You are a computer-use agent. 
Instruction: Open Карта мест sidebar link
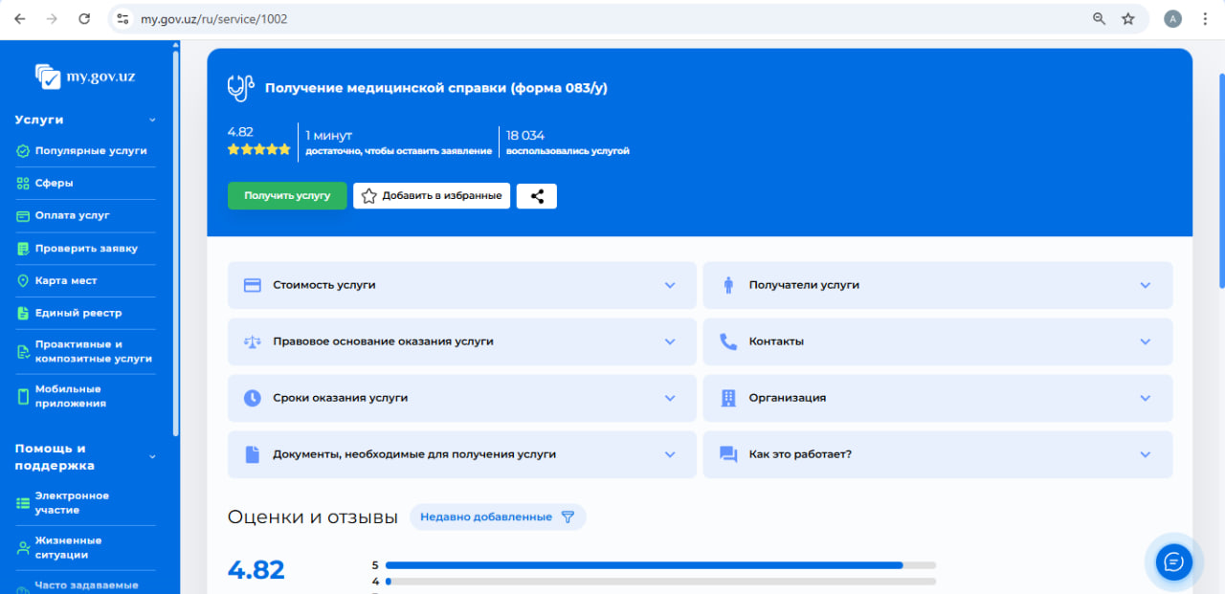pos(66,281)
